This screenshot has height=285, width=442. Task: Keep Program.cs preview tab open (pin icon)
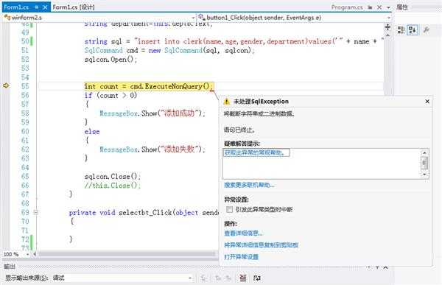pos(370,7)
